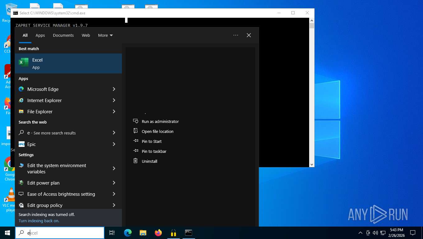Screen dimensions: 423x239
Task: Choose Uninstall for Excel
Action: [x=150, y=161]
